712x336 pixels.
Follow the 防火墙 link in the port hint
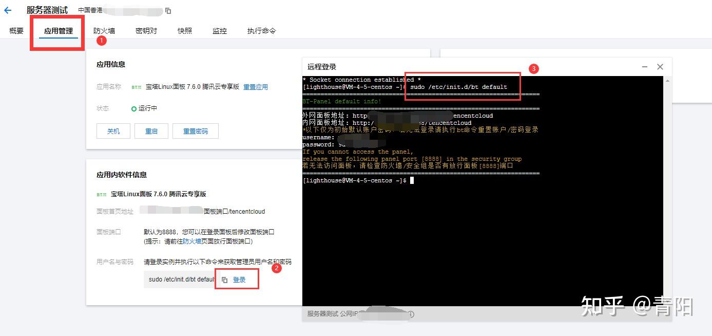(192, 241)
